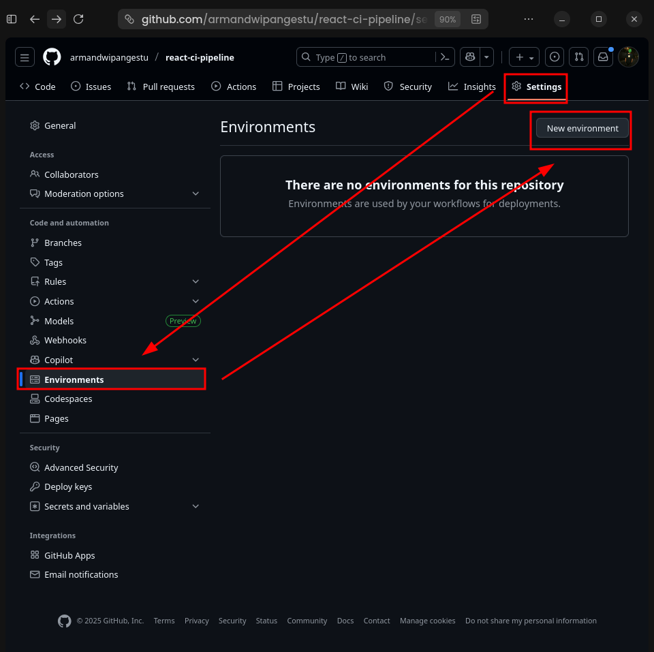Open your profile avatar menu
Image resolution: width=654 pixels, height=652 pixels.
pyautogui.click(x=628, y=57)
